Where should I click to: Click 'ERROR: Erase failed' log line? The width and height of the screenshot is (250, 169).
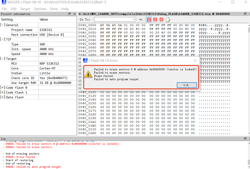click(x=20, y=157)
